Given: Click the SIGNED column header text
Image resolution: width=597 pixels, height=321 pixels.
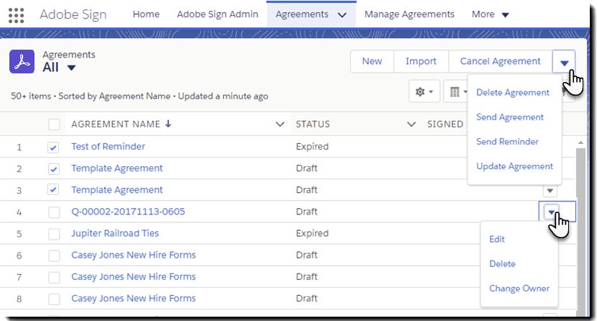Looking at the screenshot, I should (445, 124).
